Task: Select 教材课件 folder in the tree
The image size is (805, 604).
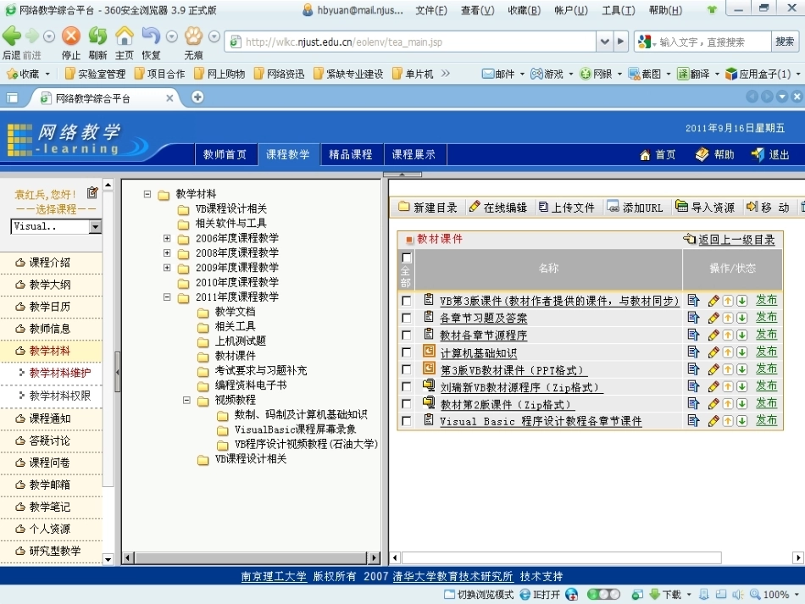Action: pos(235,356)
